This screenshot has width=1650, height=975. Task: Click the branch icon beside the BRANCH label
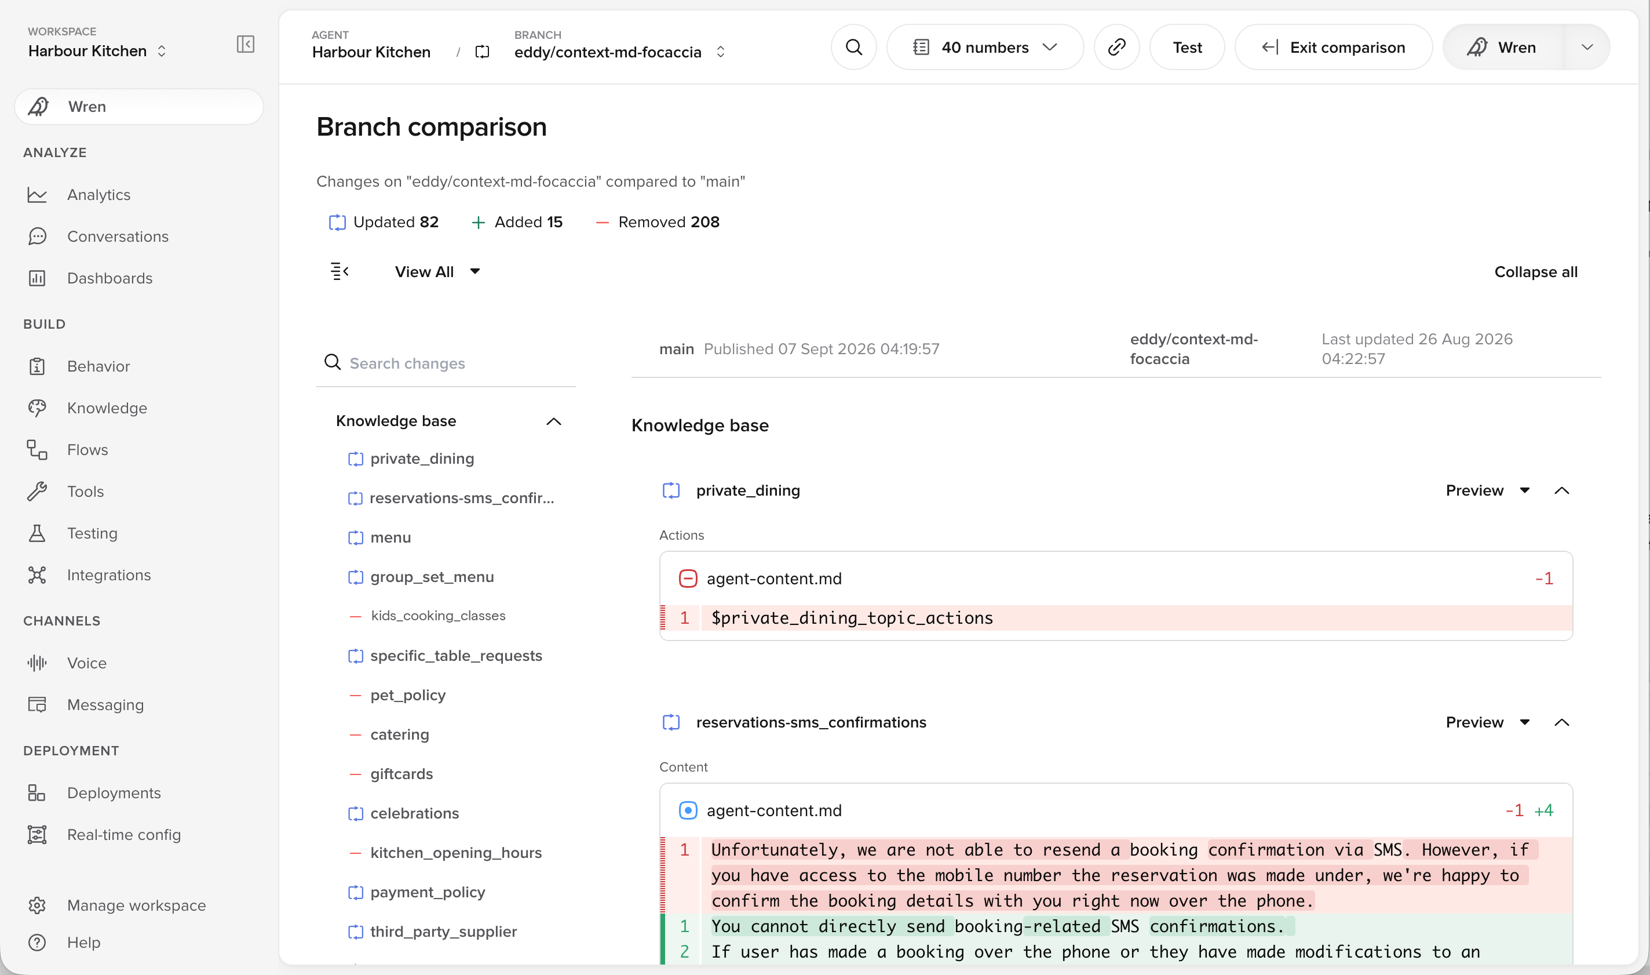pyautogui.click(x=482, y=52)
